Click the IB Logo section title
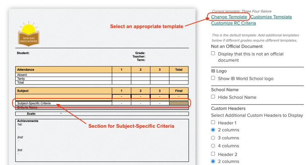This screenshot has height=165, width=308. (x=219, y=71)
